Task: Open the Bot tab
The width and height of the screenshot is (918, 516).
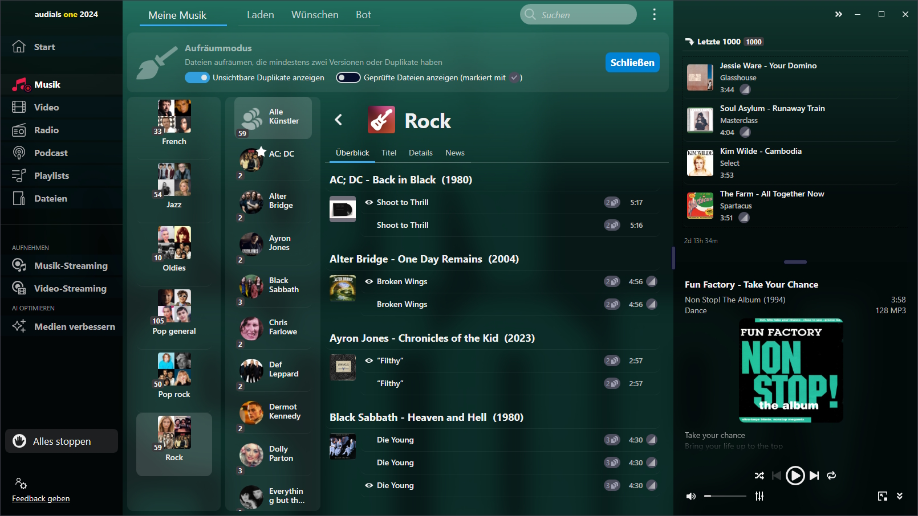Action: pyautogui.click(x=363, y=15)
